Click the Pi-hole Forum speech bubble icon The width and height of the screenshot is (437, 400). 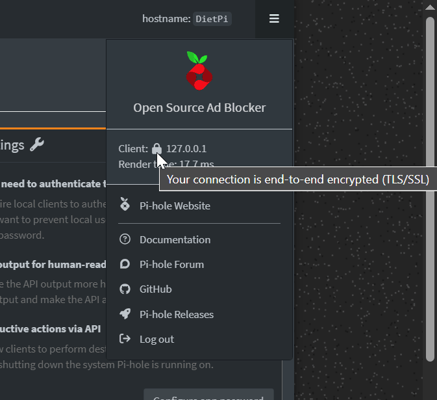click(x=125, y=264)
